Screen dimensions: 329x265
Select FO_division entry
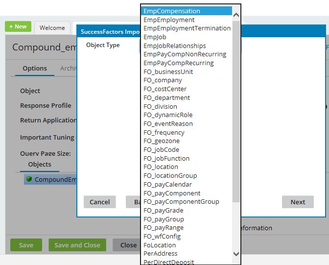coord(187,106)
